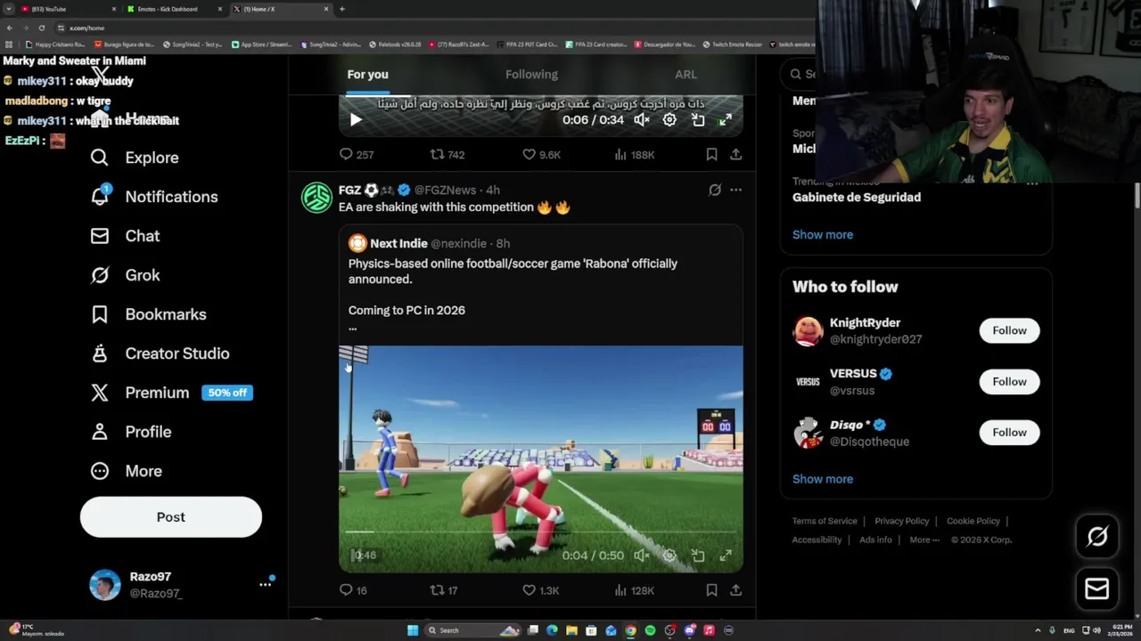The height and width of the screenshot is (641, 1141).
Task: Open three-dot menu on FGZ post
Action: tap(735, 190)
